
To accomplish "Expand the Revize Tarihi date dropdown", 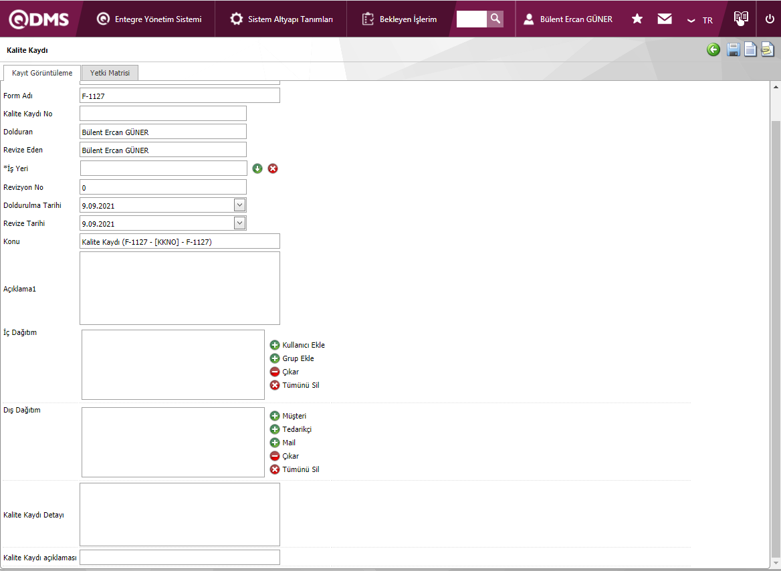I will (x=240, y=223).
